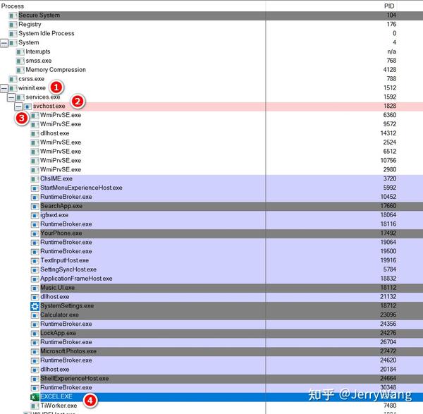Click the ShellExperienceHost.exe process icon

pyautogui.click(x=35, y=379)
